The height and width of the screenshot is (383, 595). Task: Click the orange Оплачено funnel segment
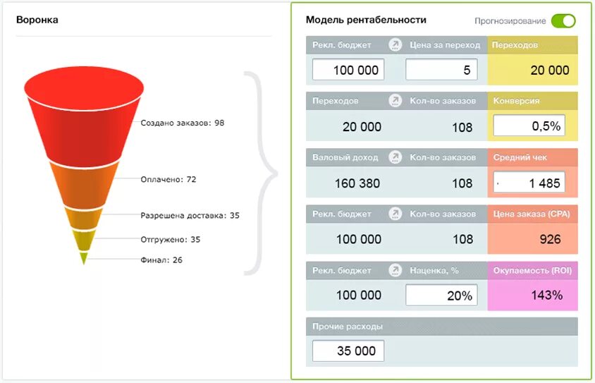[x=84, y=186]
